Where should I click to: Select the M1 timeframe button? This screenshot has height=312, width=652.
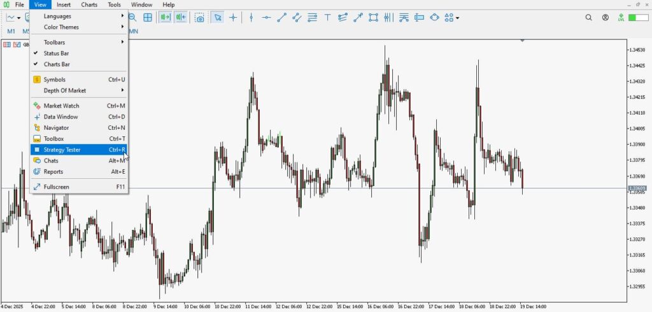click(11, 31)
